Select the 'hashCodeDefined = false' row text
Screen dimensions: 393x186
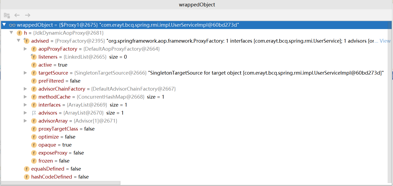tap(60, 177)
